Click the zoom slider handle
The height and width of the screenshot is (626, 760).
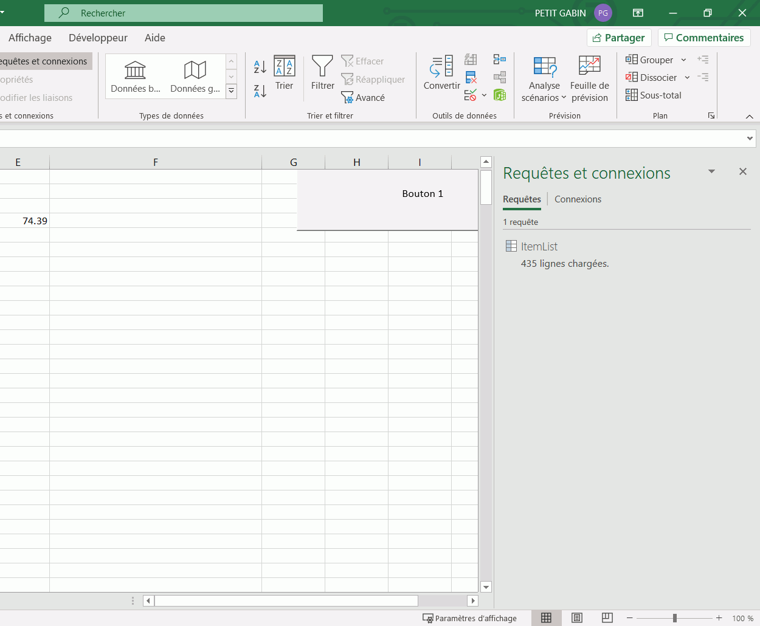[x=674, y=618]
